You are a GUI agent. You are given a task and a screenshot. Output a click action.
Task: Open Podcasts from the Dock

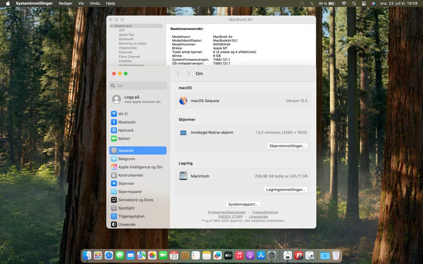pyautogui.click(x=250, y=255)
